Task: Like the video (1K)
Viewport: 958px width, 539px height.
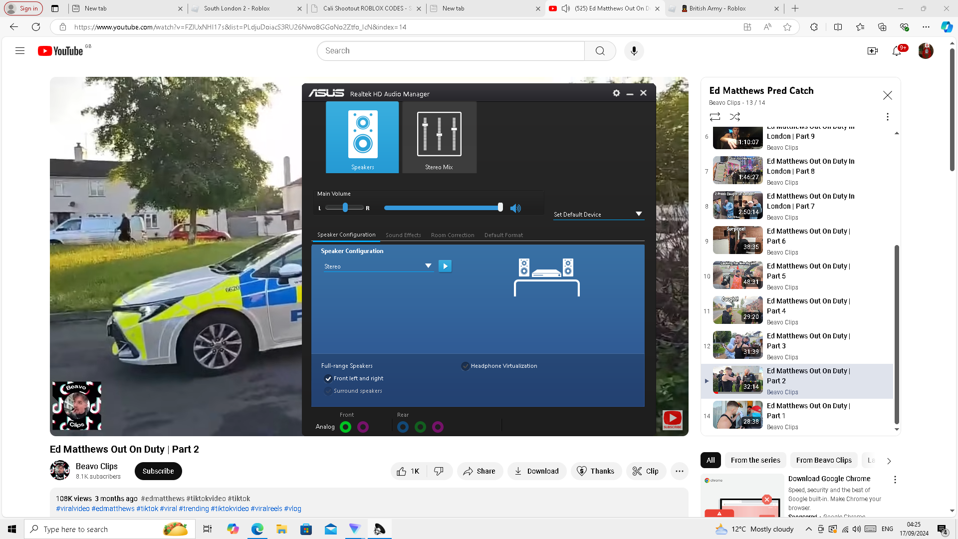Action: 409,471
